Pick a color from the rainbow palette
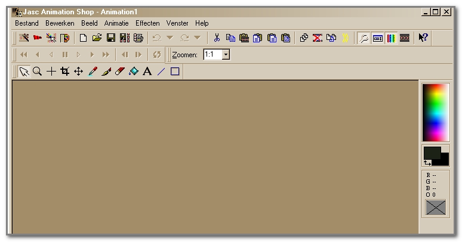This screenshot has width=462, height=242. tap(436, 113)
